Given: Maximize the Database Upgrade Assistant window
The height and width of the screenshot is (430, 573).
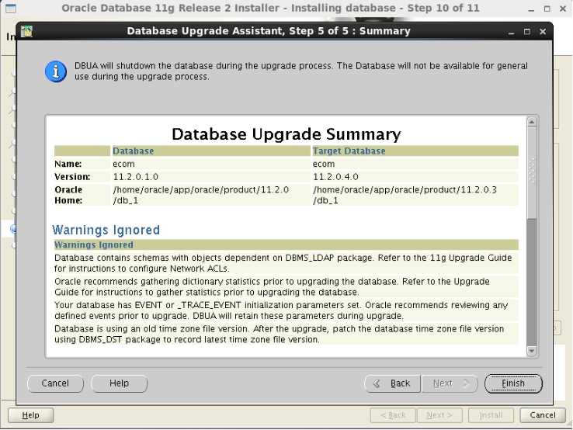Looking at the screenshot, I should tap(527, 32).
